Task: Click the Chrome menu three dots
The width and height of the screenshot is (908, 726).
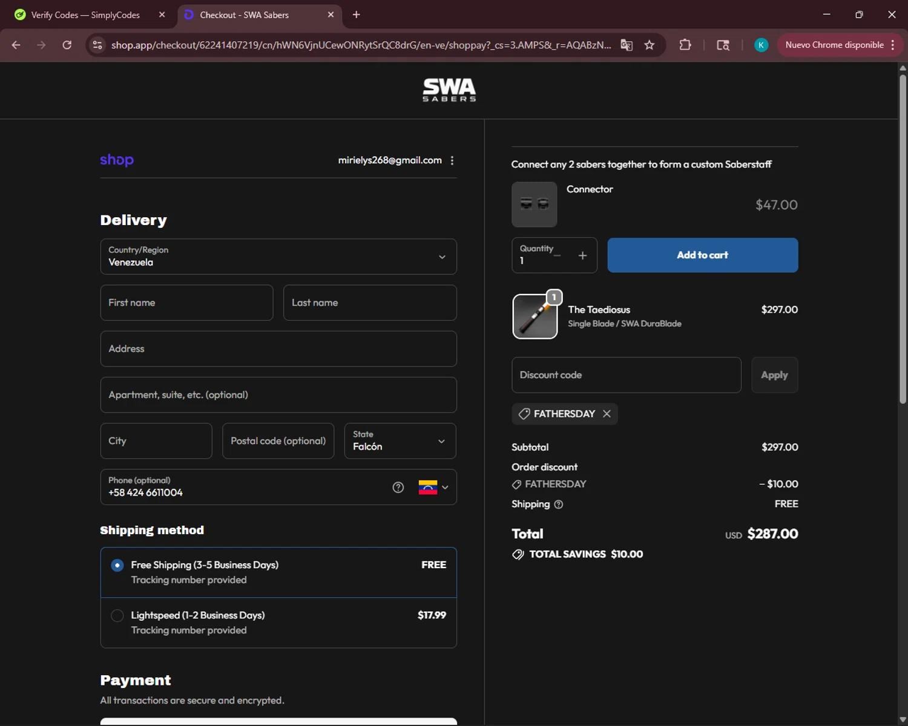Action: point(892,45)
